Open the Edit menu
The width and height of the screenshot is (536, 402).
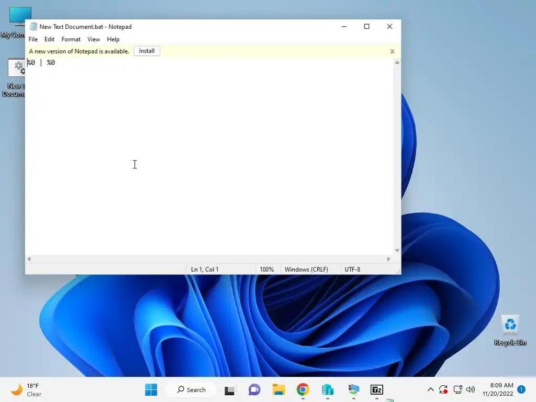tap(49, 39)
